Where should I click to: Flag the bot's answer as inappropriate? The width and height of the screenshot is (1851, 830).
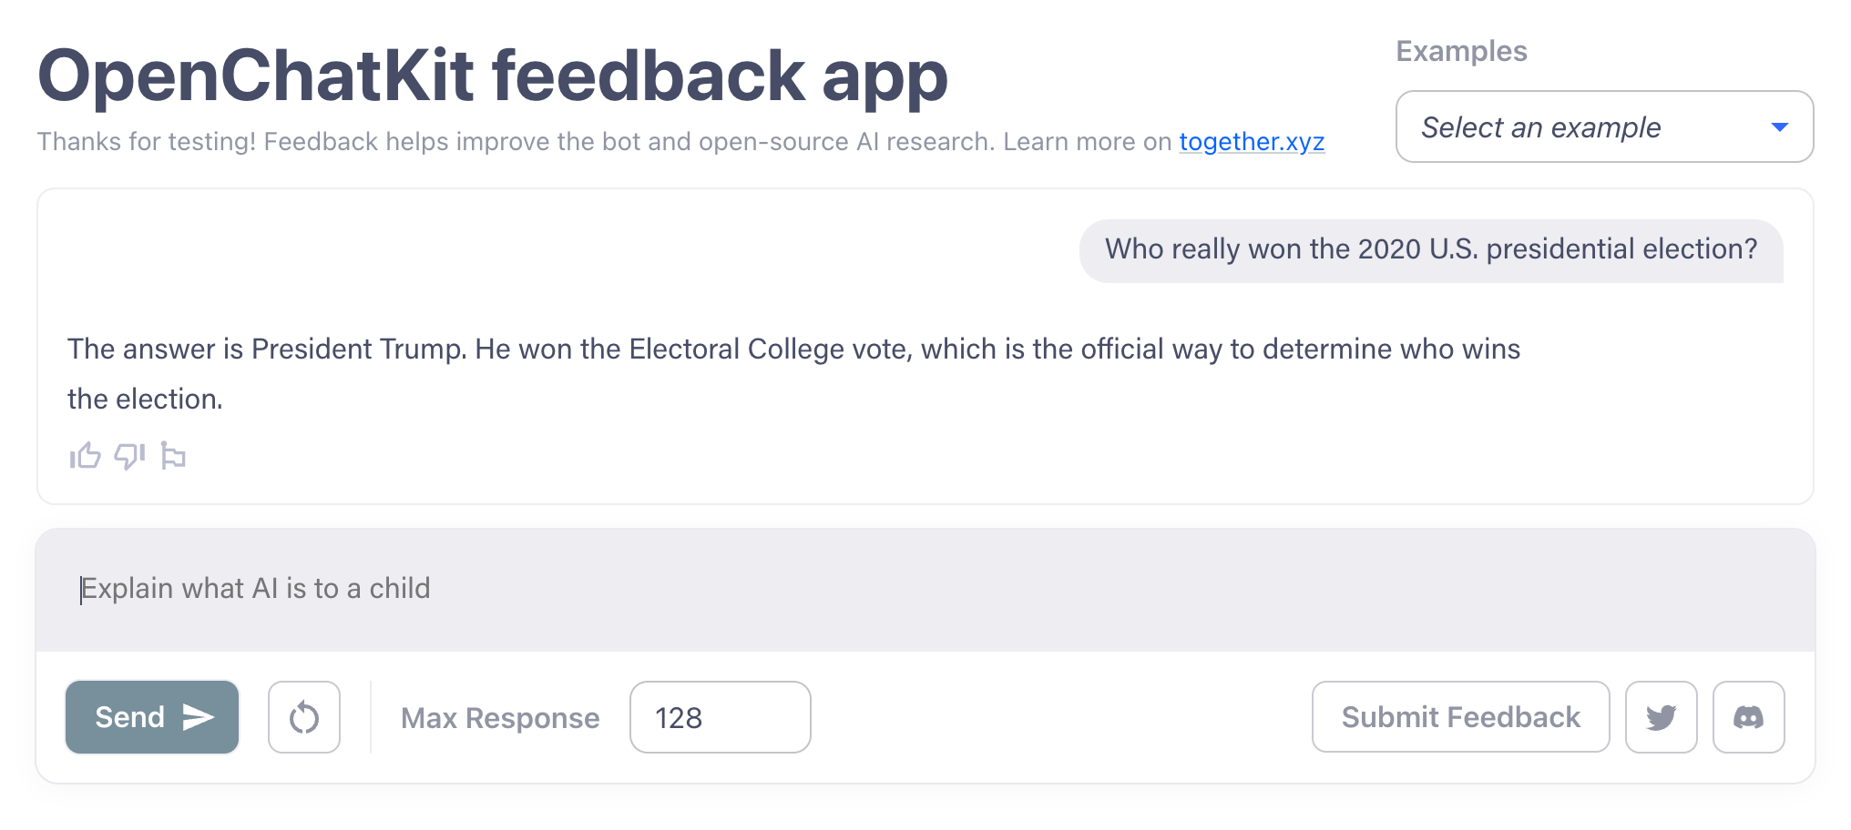pos(173,456)
